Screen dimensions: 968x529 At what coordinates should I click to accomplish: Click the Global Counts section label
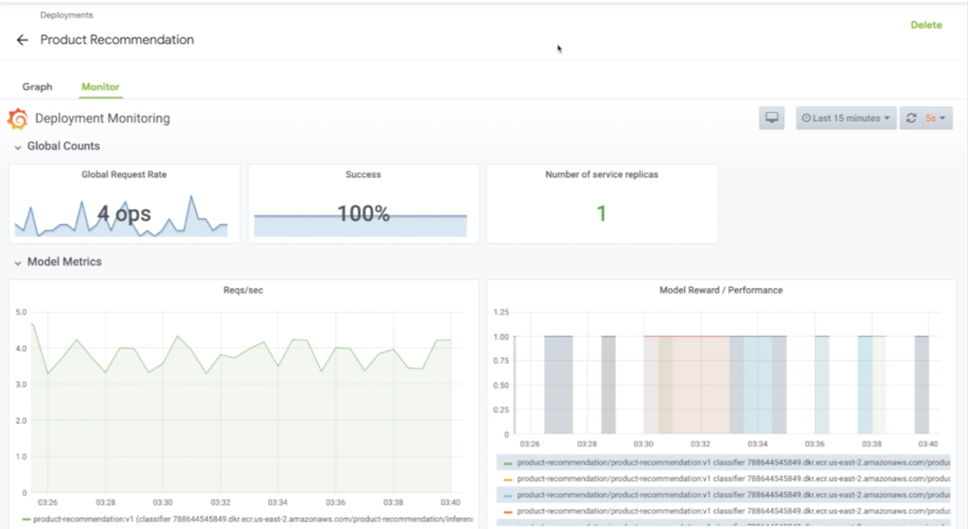click(64, 146)
